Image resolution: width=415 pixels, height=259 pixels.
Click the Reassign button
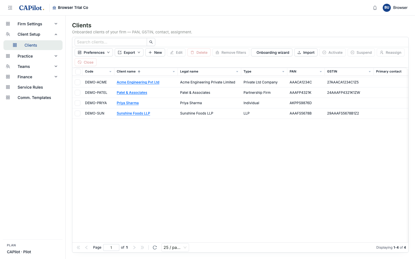[391, 52]
